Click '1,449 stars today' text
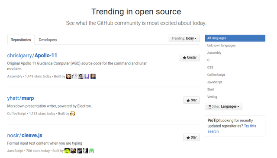Viewport: 277px width, 158px height. [38, 77]
